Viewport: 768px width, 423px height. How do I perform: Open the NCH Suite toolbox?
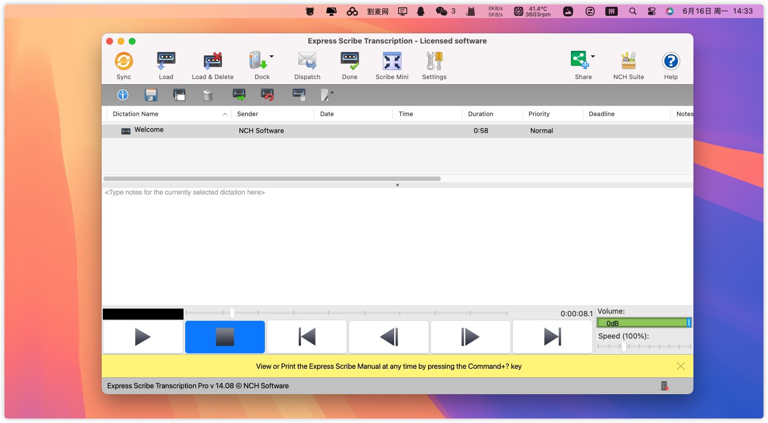(629, 62)
